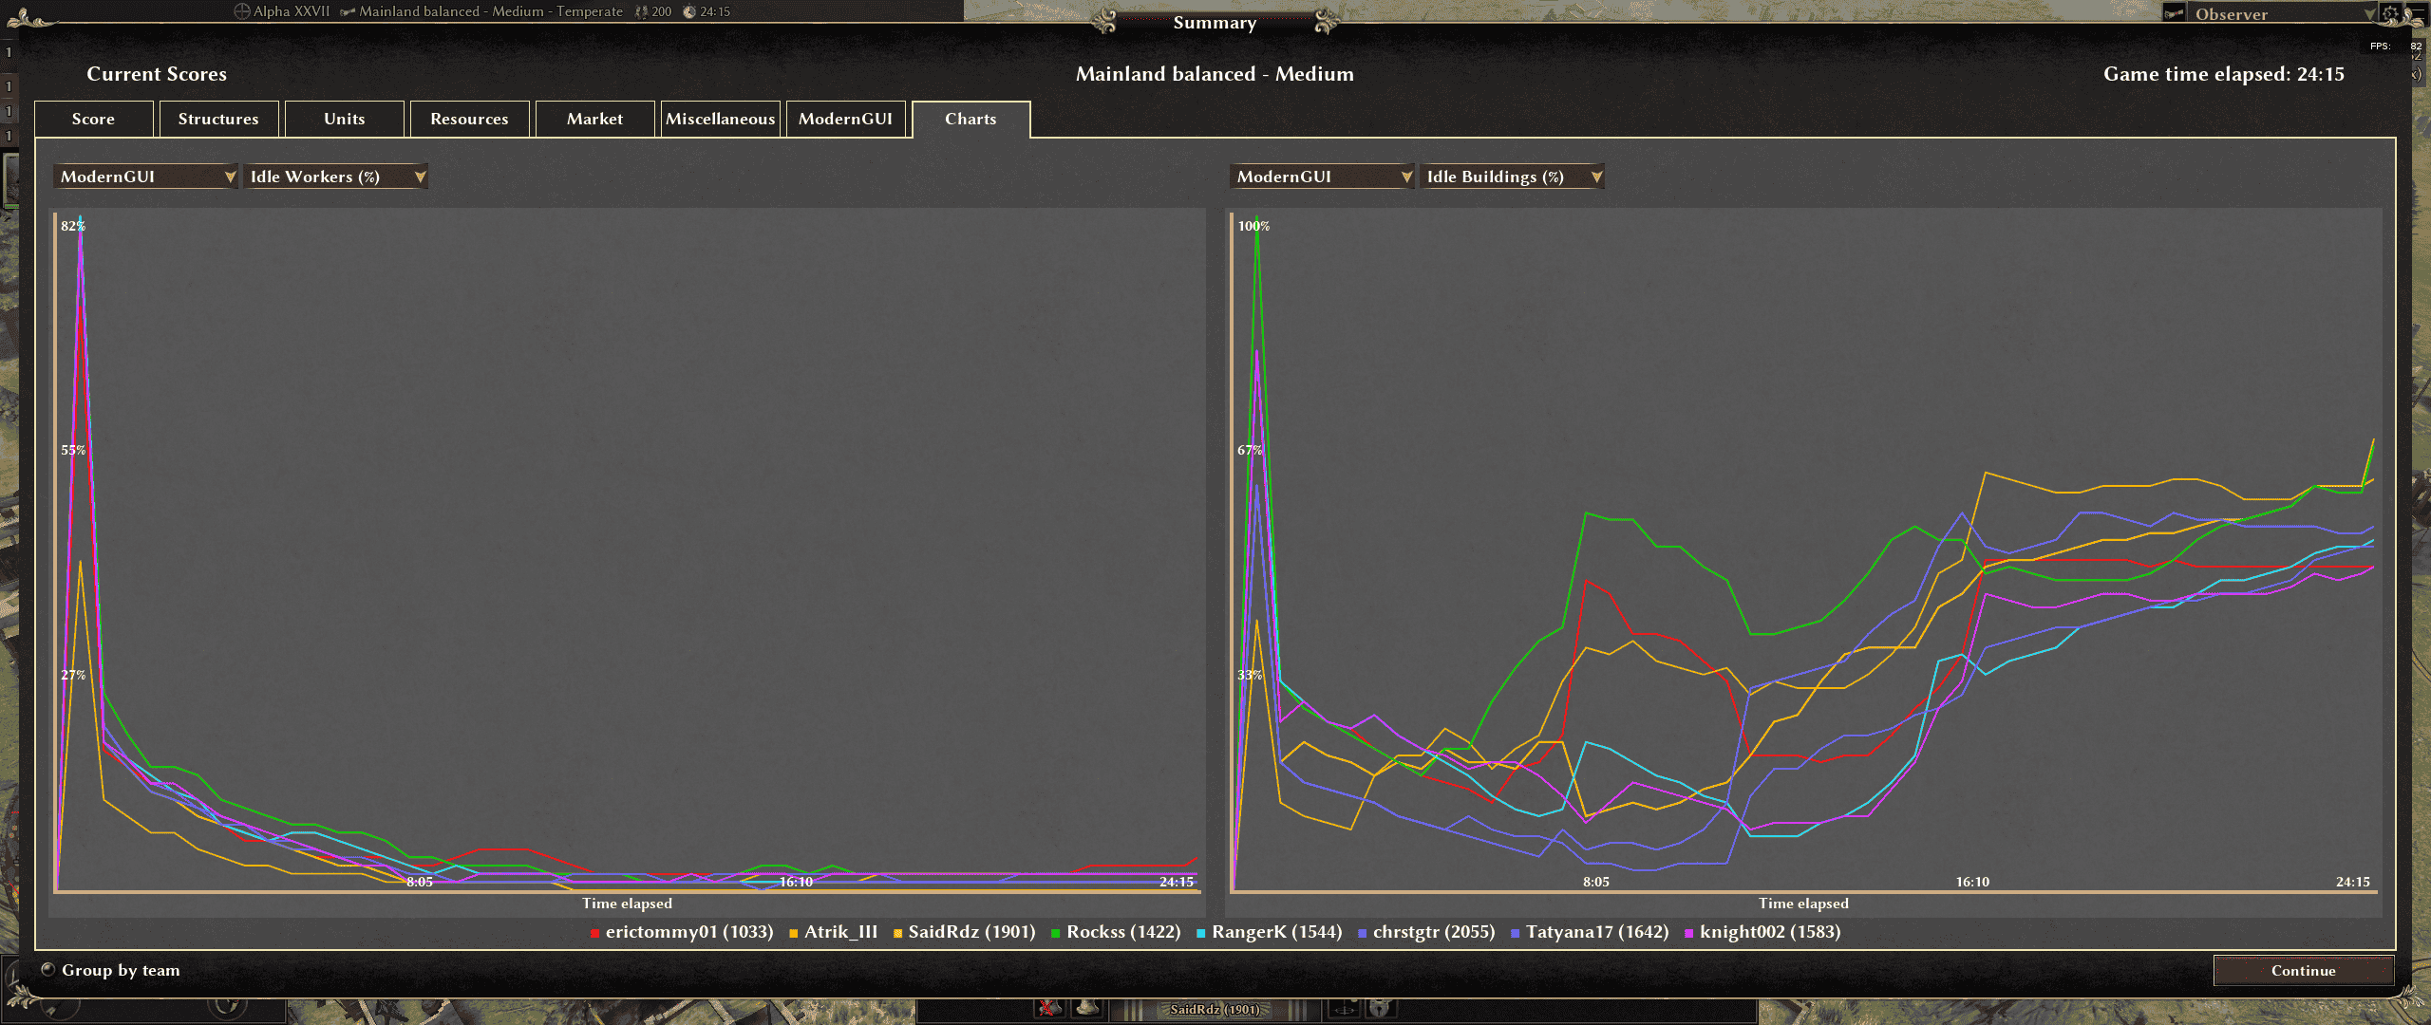Open left chart ModernGUI category dropdown

[145, 177]
